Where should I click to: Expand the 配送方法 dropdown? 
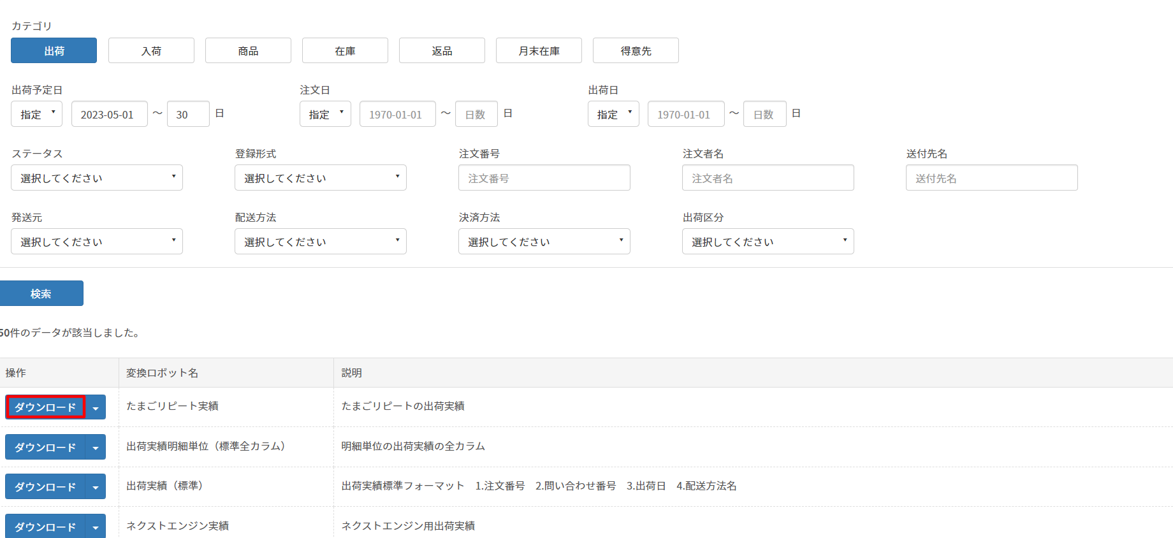tap(321, 242)
